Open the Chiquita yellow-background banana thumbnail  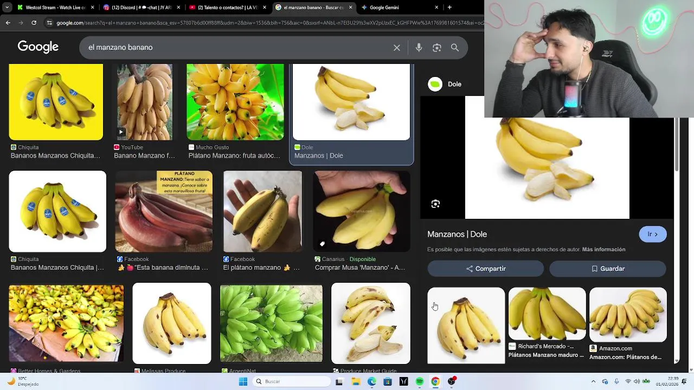(x=56, y=102)
